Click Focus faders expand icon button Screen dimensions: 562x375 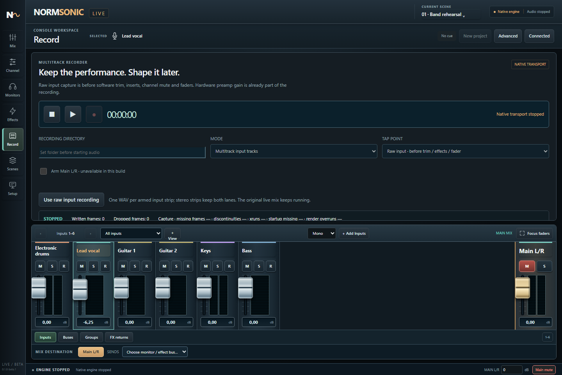pyautogui.click(x=534, y=234)
